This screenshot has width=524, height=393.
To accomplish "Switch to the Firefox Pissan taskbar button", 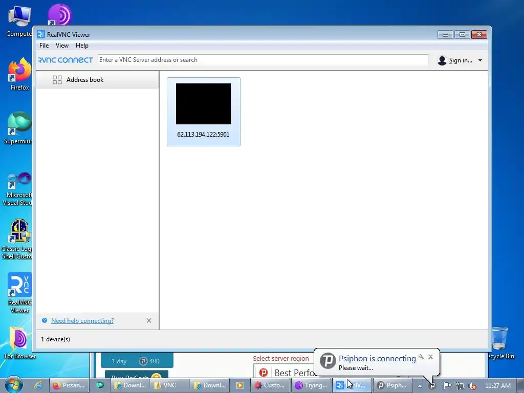I will click(x=70, y=385).
